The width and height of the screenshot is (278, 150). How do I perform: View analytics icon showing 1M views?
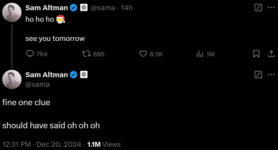pyautogui.click(x=200, y=54)
